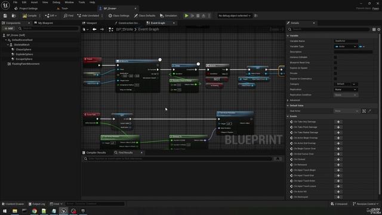382x215 pixels.
Task: Open debug object selector dropdown
Action: [235, 16]
